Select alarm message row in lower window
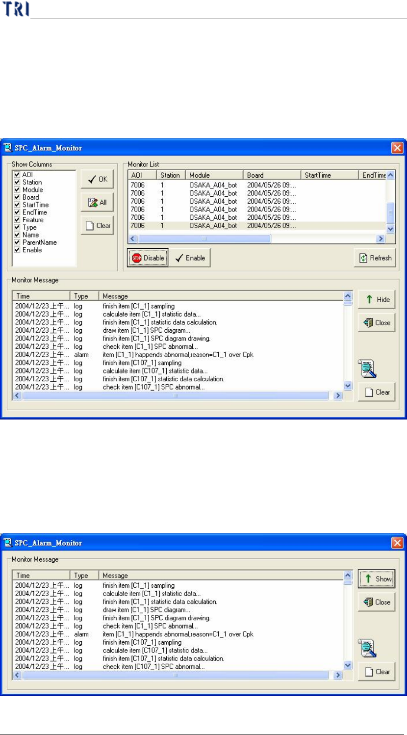Viewport: 407px width, 735px height. 178,634
